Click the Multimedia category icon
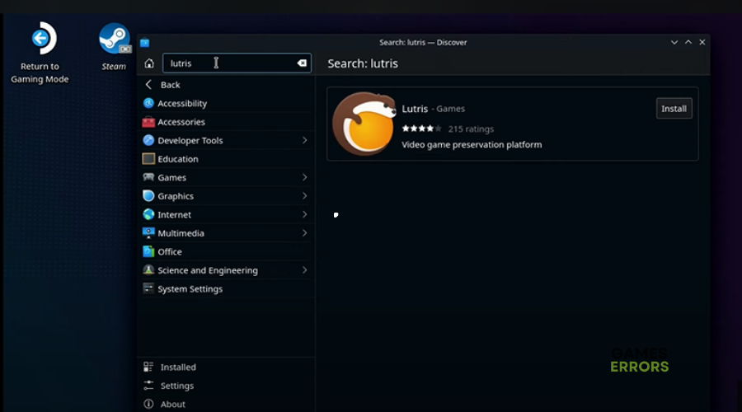The height and width of the screenshot is (412, 742). [x=148, y=232]
